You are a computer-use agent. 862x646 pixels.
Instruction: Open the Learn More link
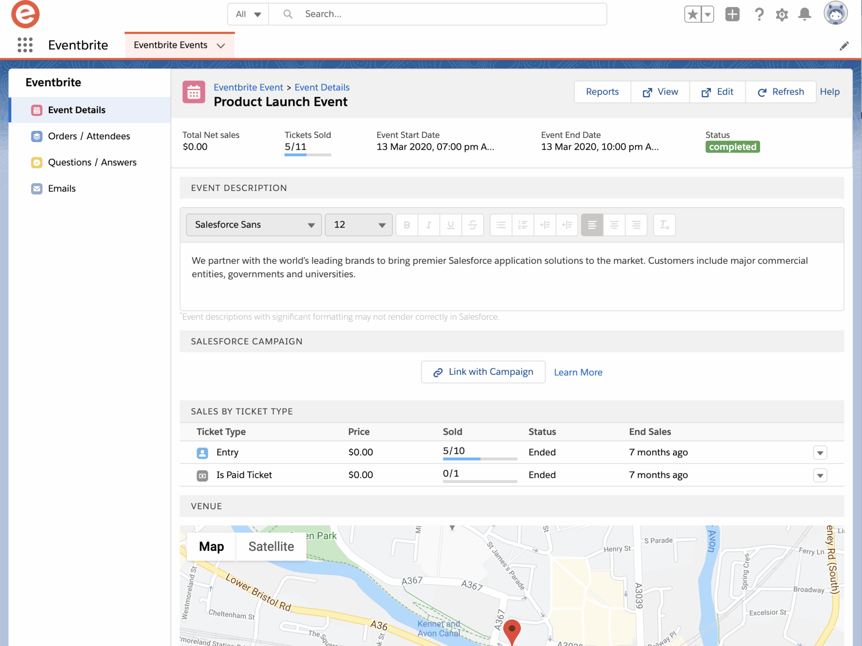(578, 372)
